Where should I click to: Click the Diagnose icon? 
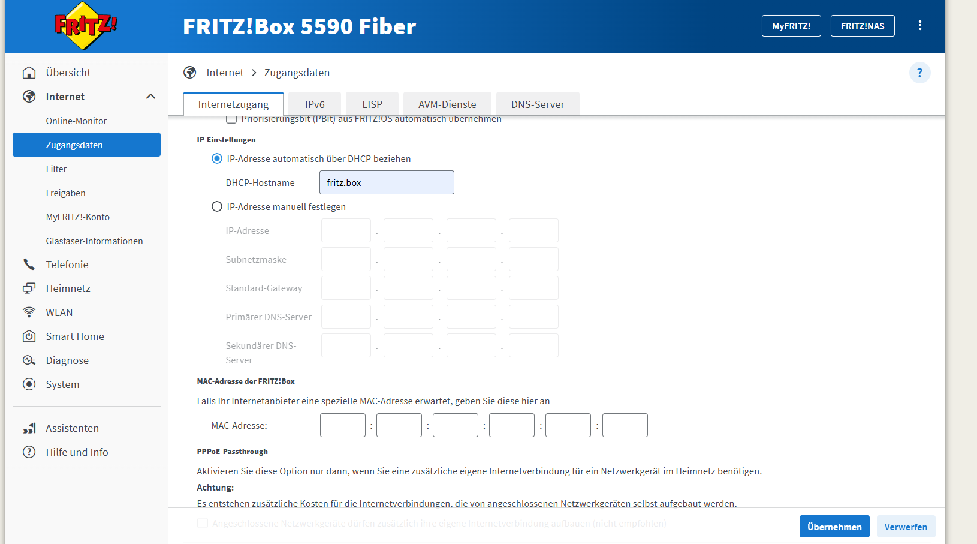[x=29, y=360]
